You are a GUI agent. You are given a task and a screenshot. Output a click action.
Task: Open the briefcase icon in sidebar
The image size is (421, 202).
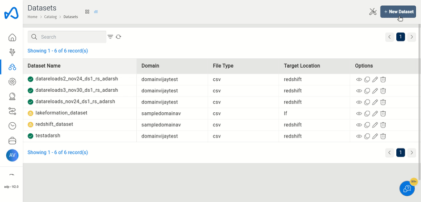tap(12, 140)
